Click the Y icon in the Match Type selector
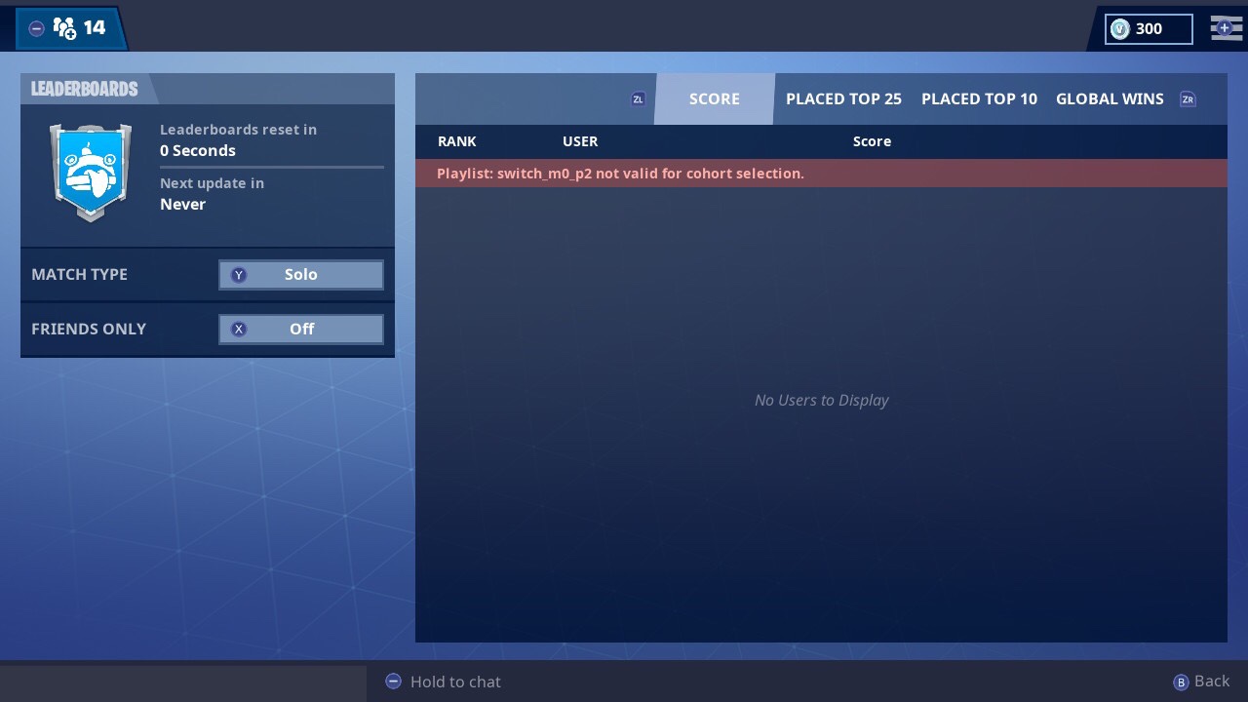 point(238,275)
